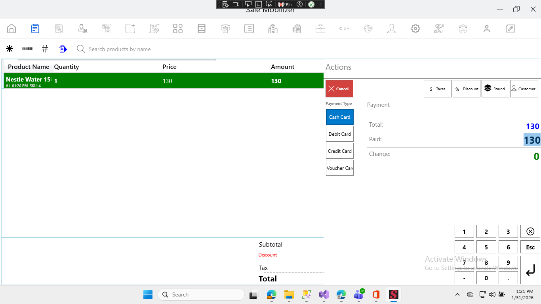The width and height of the screenshot is (541, 304).
Task: Click the briefcase icon in the top bar
Action: [320, 28]
